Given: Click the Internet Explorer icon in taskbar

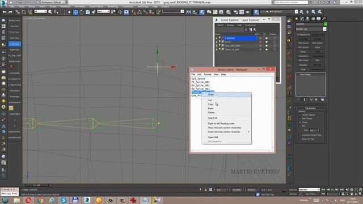Looking at the screenshot, I should [x=52, y=200].
